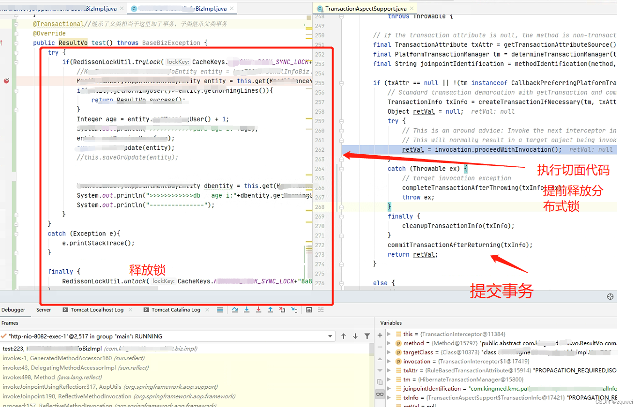The image size is (640, 409).
Task: Click 'e.printStackTrace();' in left editor
Action: [x=98, y=243]
